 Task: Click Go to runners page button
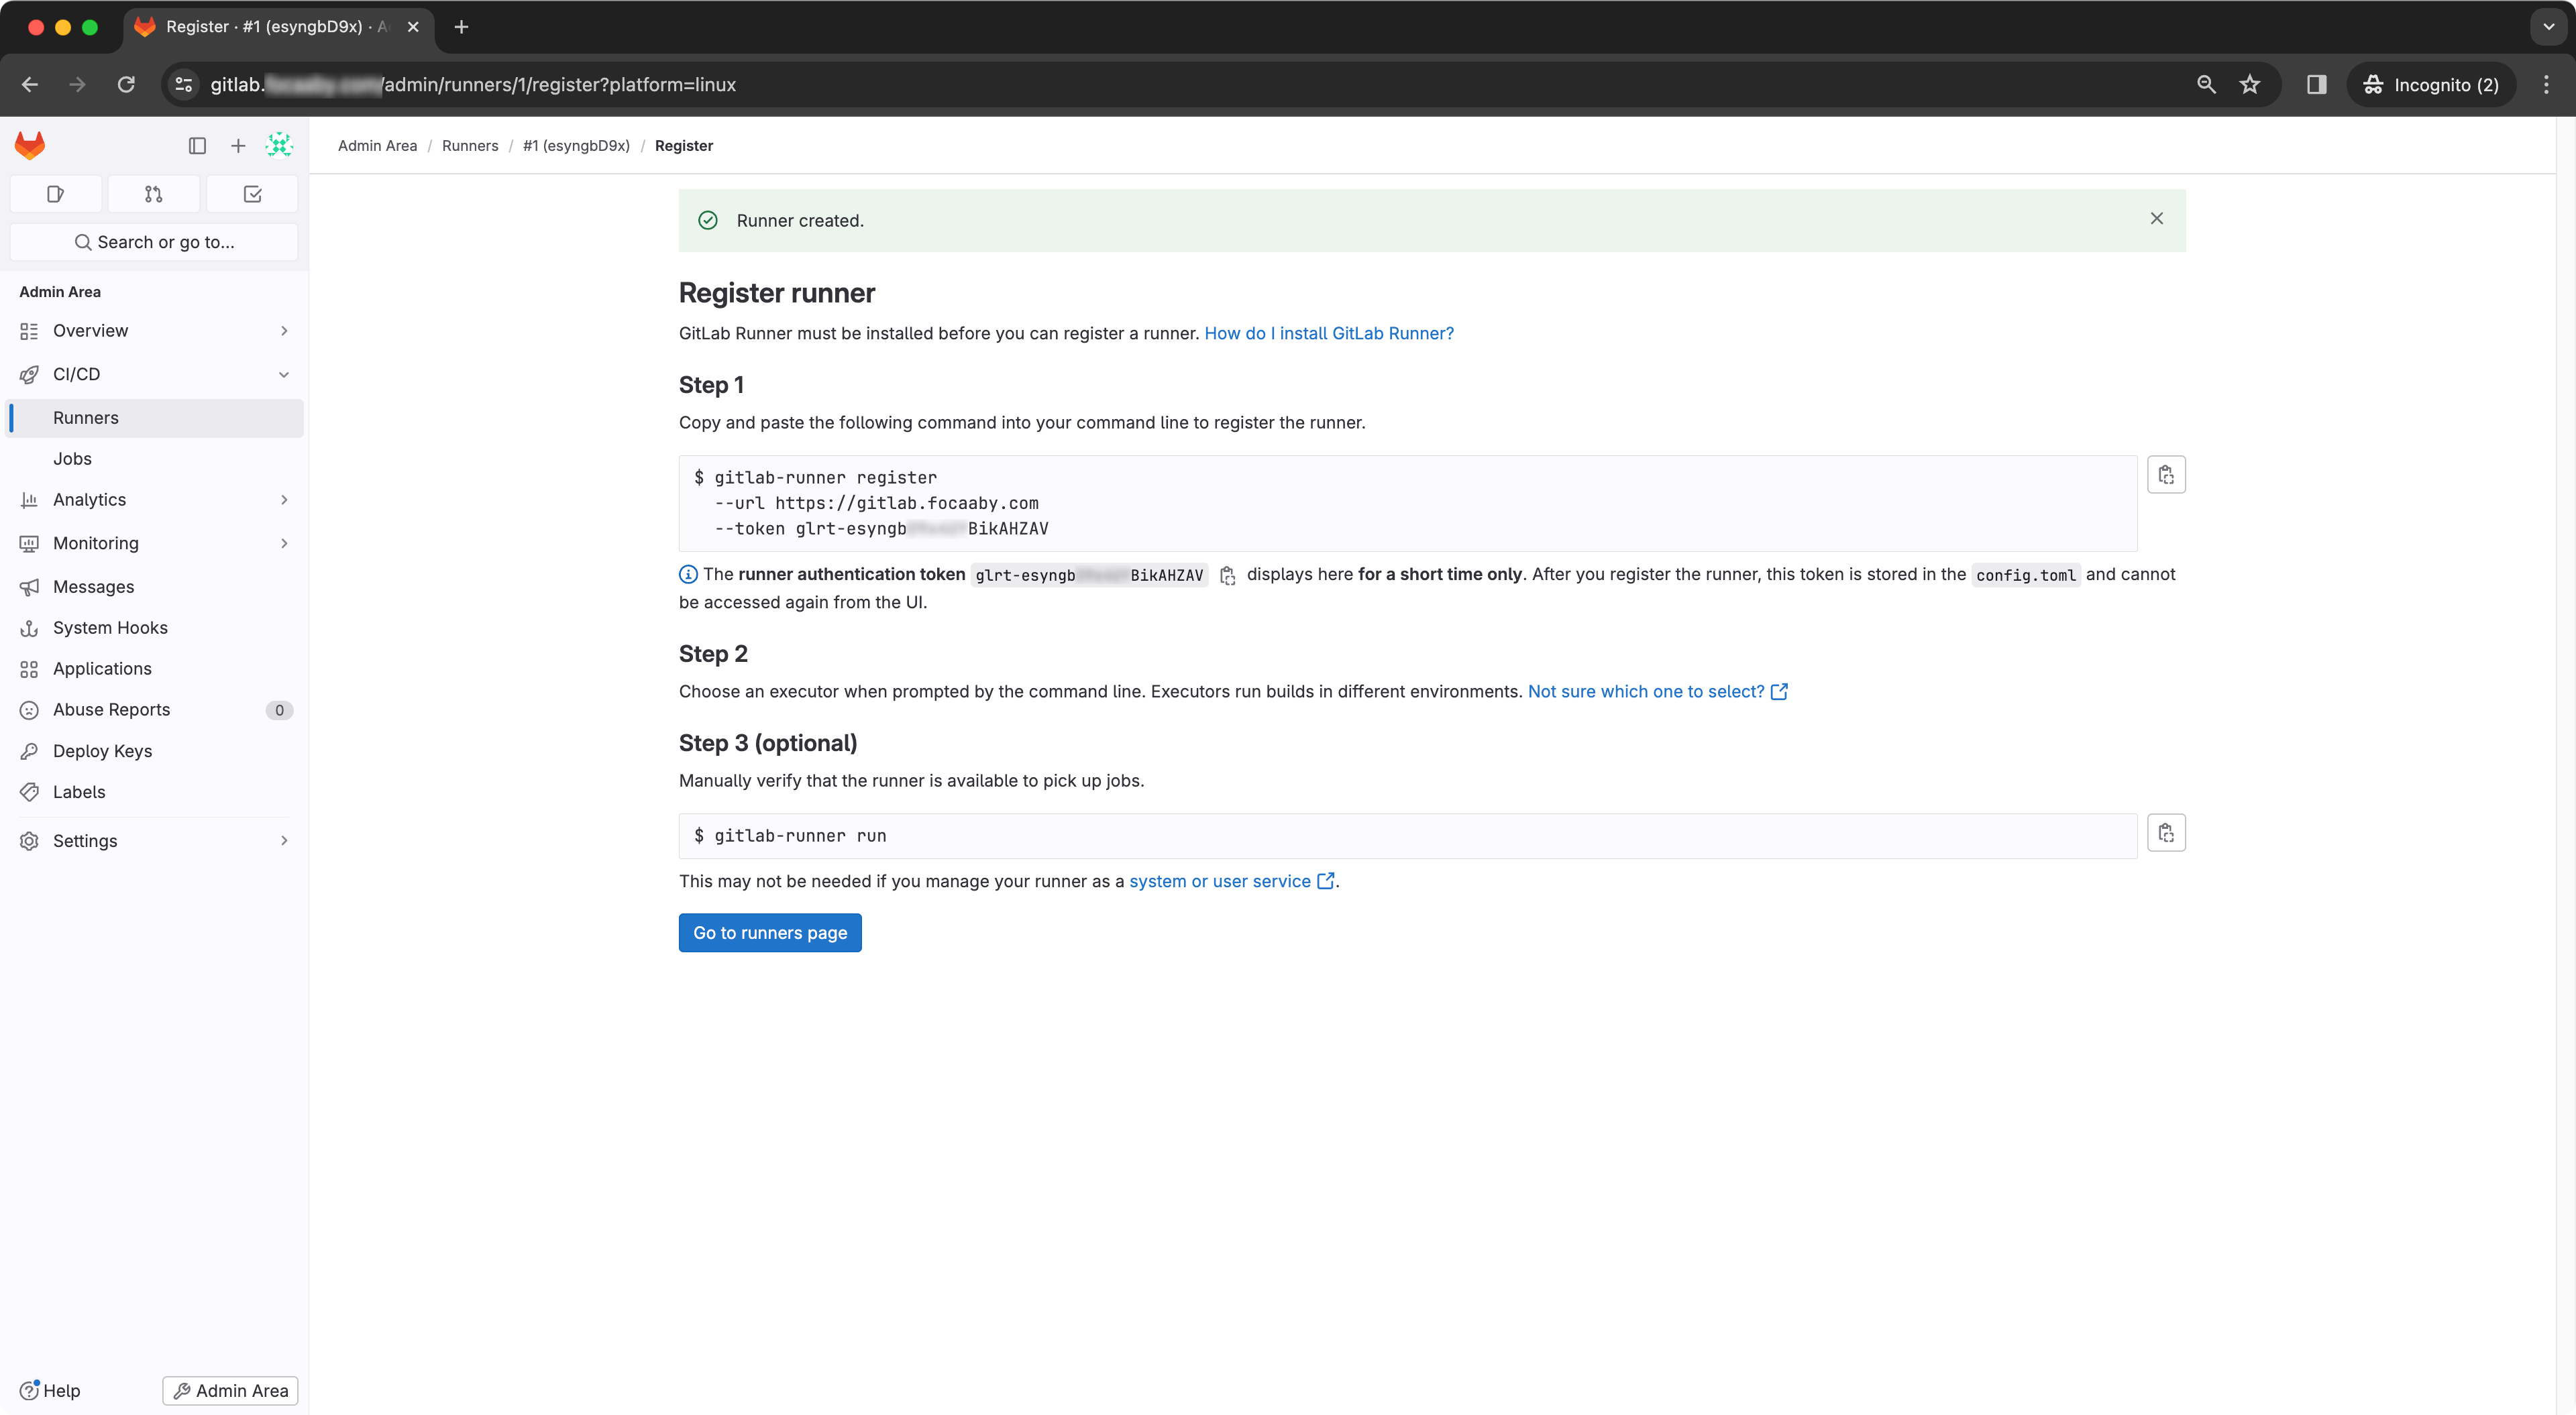769,933
